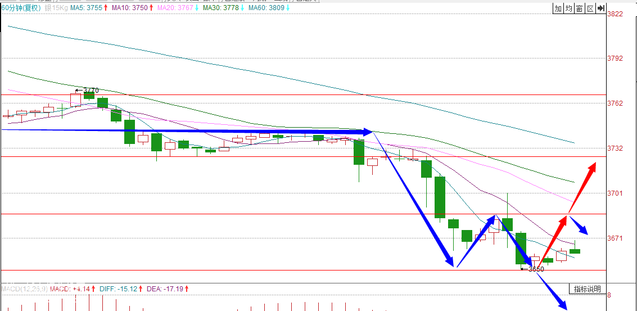This screenshot has height=311, width=637.
Task: Click the 加 (add indicator) button
Action: (x=559, y=8)
